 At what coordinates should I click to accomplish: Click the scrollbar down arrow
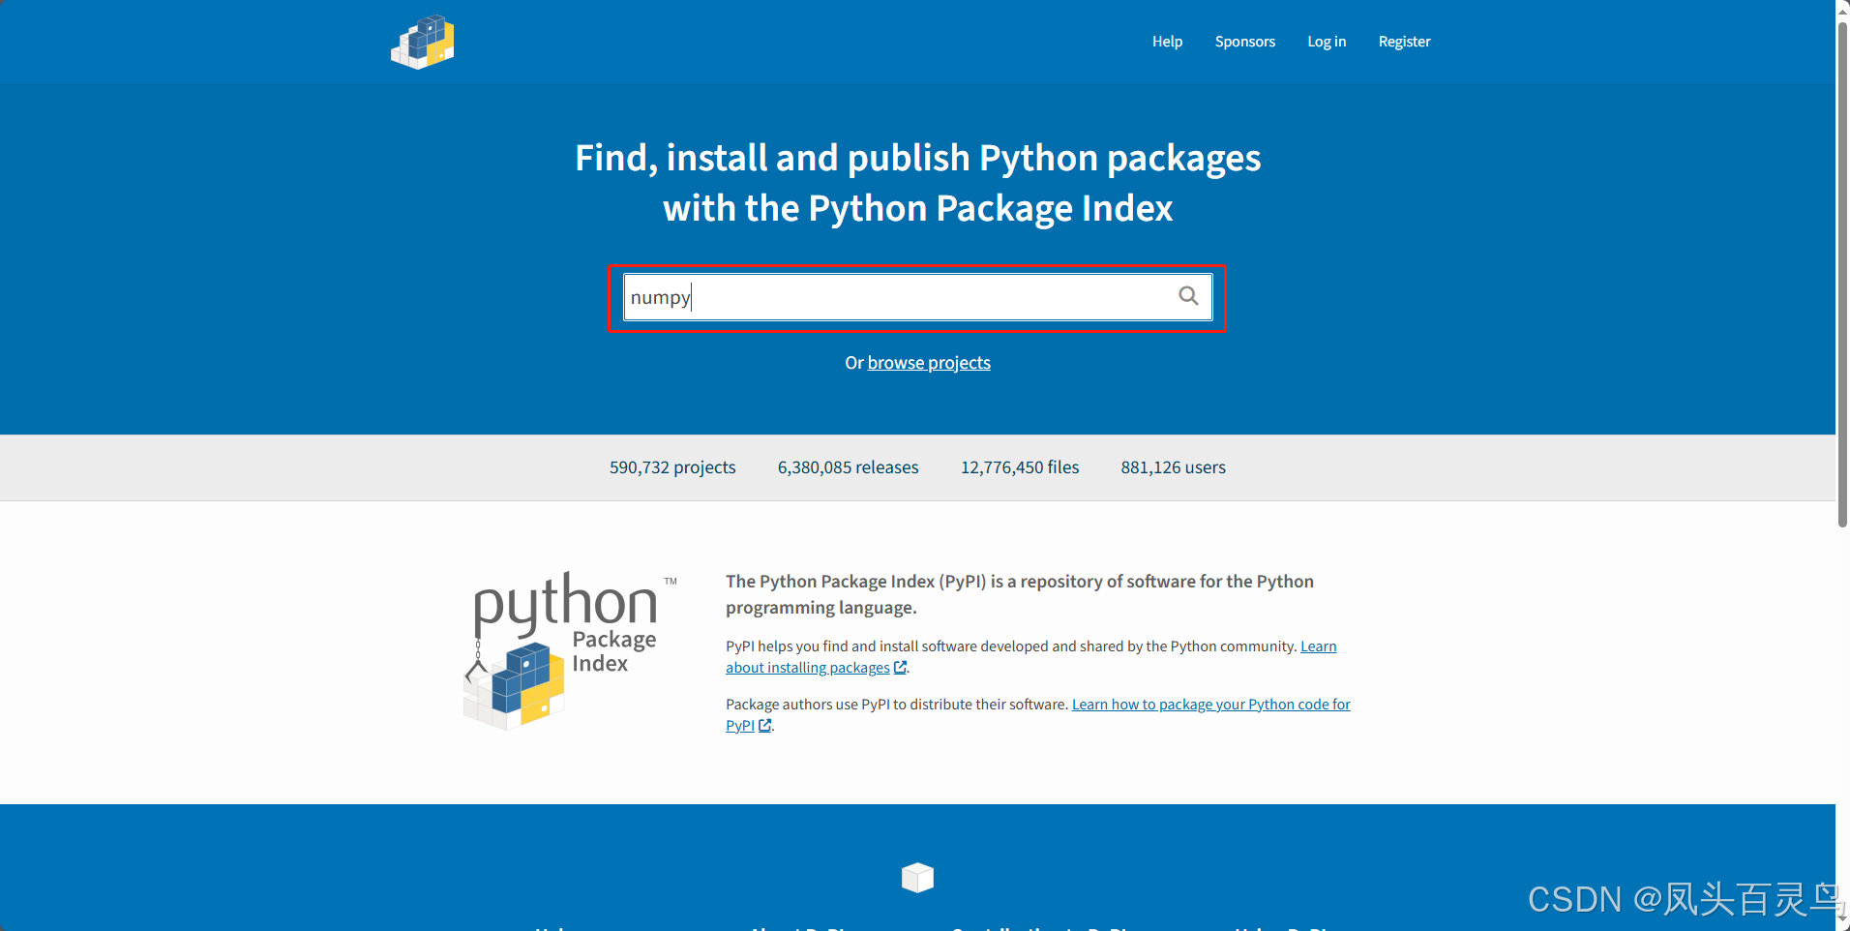pos(1842,918)
